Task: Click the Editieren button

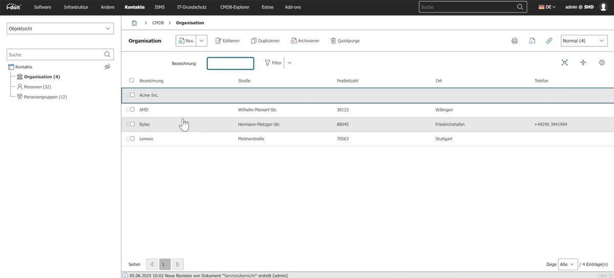Action: pyautogui.click(x=227, y=41)
